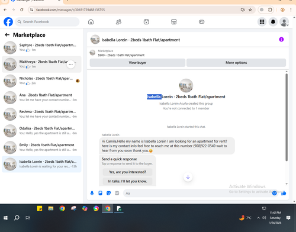Open Task View on taskbar
Screen dimensions: 296x232
28,218
